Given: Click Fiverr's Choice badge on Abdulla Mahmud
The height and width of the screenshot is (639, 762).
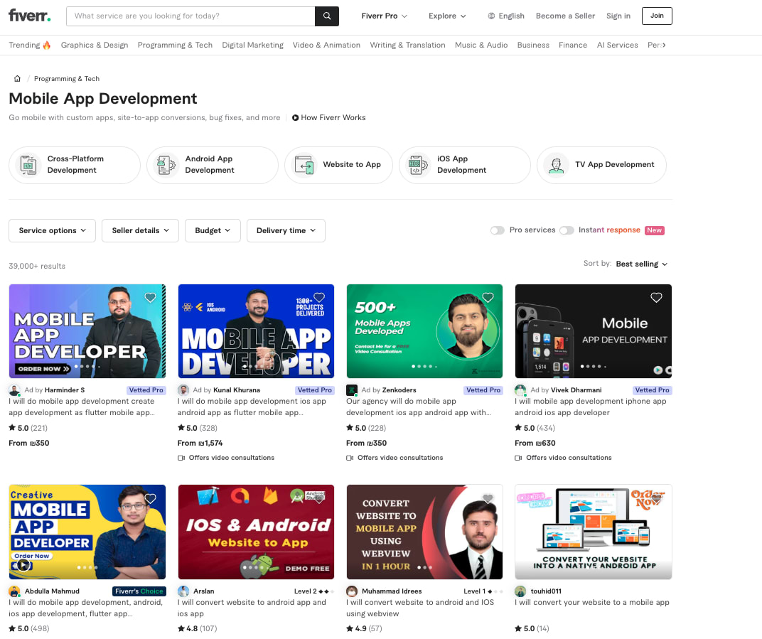Looking at the screenshot, I should tap(139, 591).
